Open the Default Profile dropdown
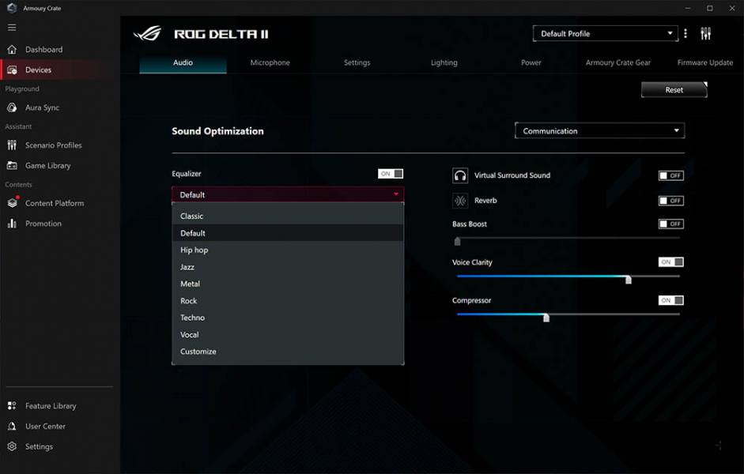 pyautogui.click(x=606, y=34)
